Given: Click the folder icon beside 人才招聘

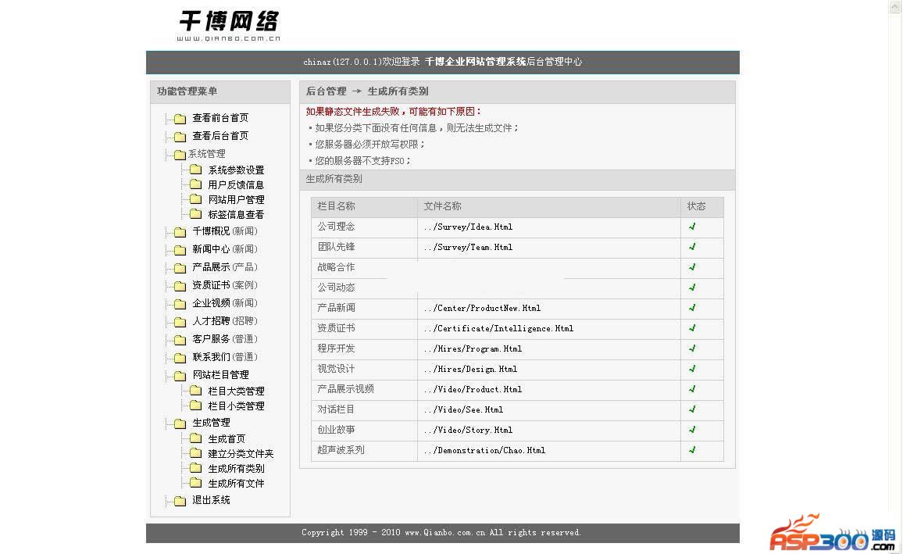Looking at the screenshot, I should click(180, 321).
